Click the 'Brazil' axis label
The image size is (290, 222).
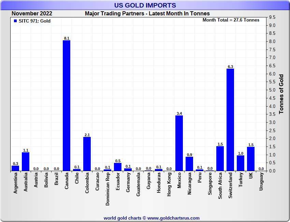pyautogui.click(x=56, y=179)
